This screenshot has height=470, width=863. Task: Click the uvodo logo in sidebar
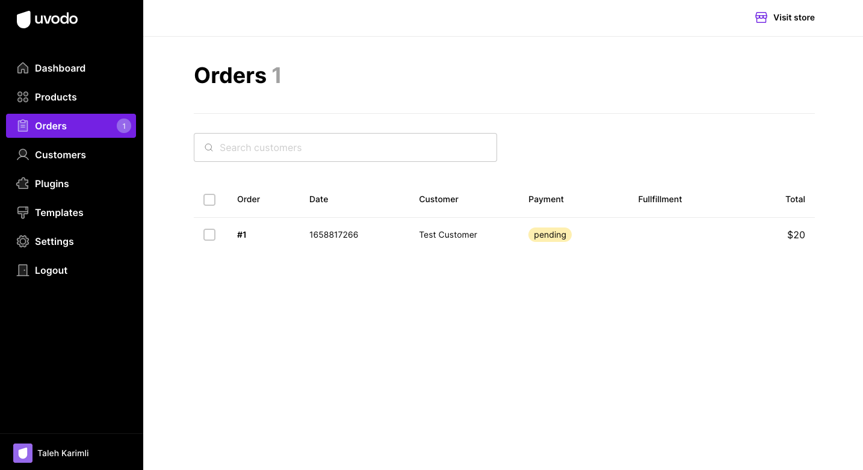click(47, 19)
